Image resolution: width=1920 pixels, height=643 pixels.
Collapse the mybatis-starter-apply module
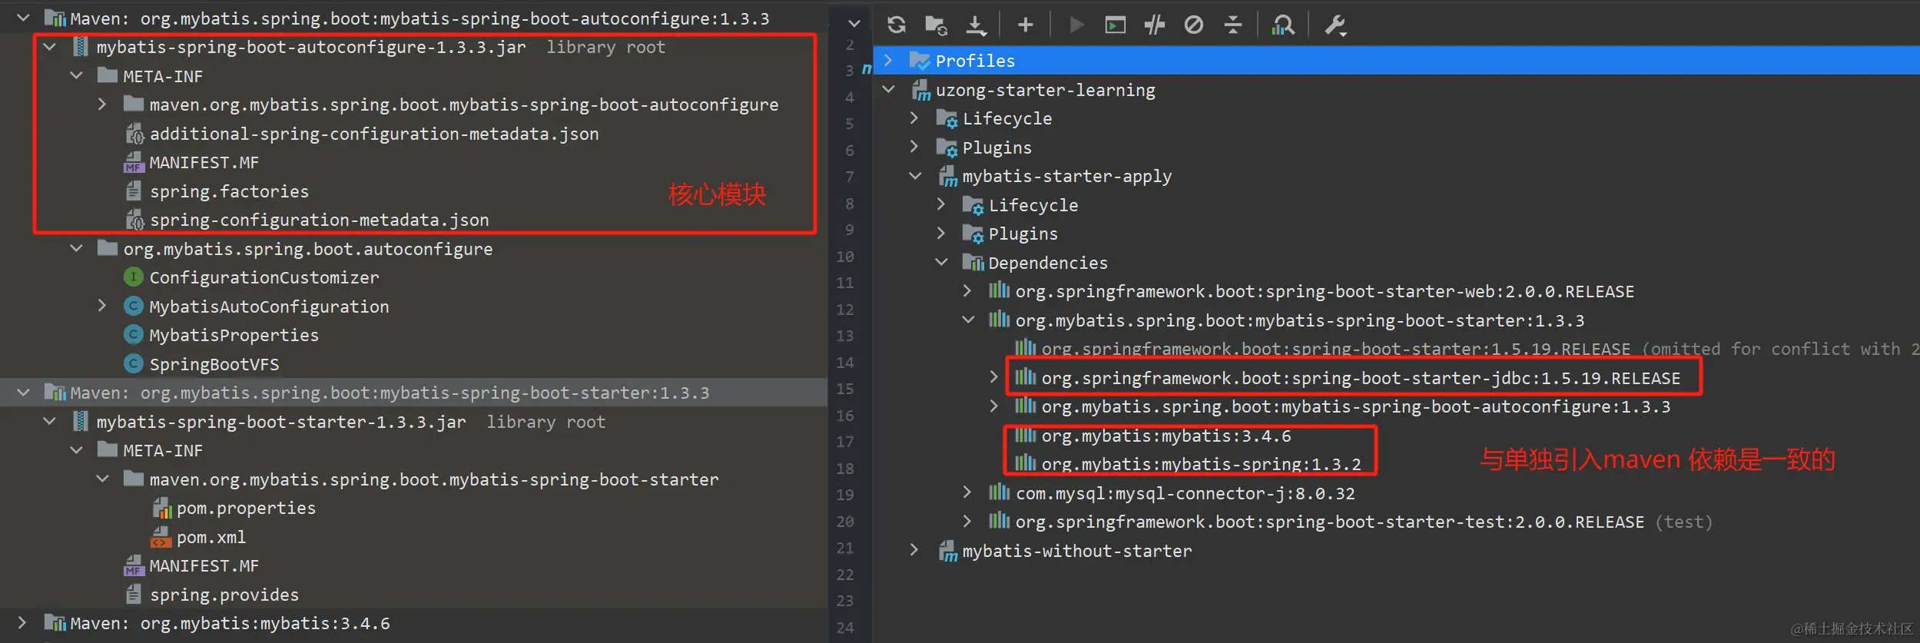tap(915, 175)
